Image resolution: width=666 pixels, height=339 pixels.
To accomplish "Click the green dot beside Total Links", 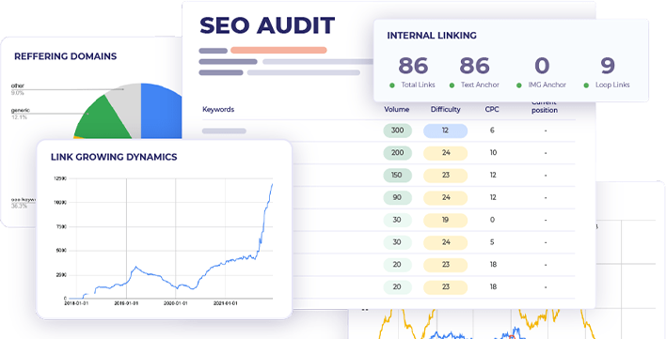I will [x=392, y=85].
